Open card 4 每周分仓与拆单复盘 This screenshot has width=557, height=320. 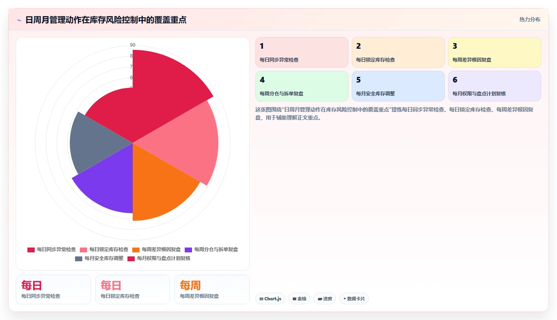tap(302, 86)
